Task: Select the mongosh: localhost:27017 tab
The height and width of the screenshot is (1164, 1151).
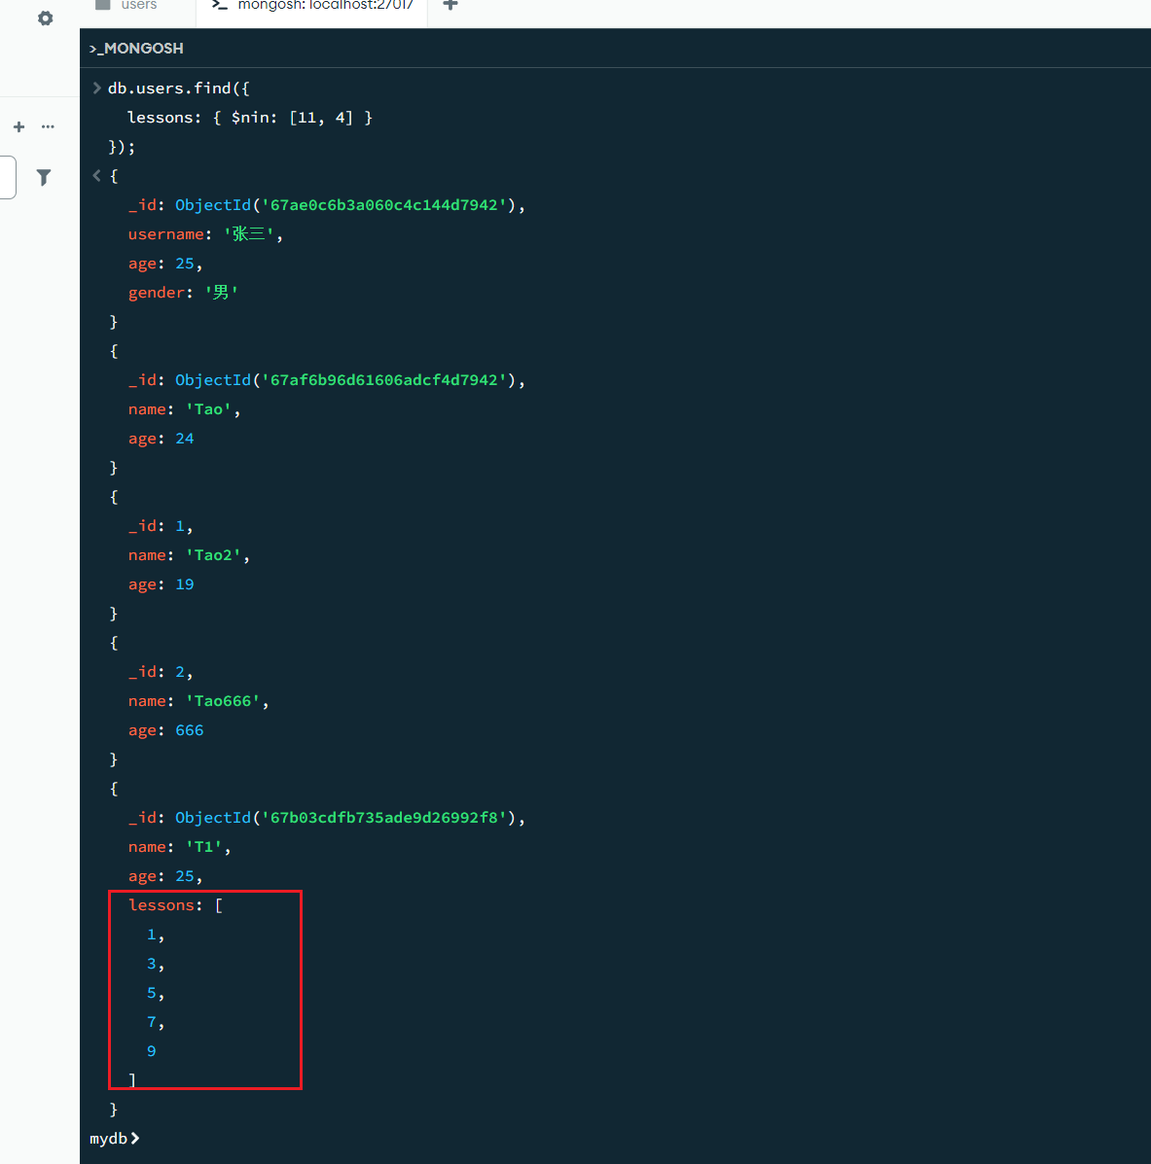Action: [325, 6]
